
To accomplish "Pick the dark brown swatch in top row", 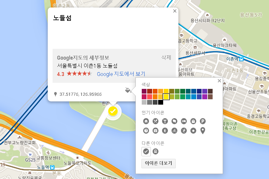I will [210, 91].
